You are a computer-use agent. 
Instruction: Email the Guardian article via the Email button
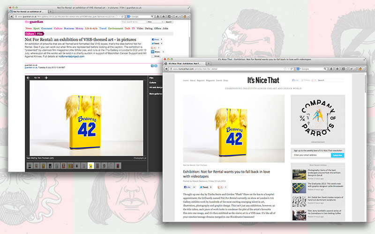tap(156, 56)
